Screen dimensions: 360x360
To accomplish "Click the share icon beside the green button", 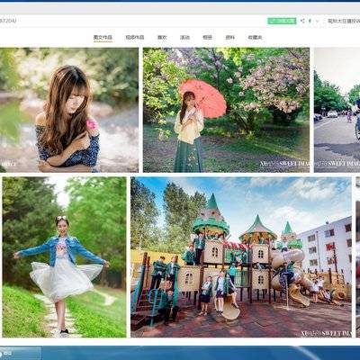I will pyautogui.click(x=302, y=21).
